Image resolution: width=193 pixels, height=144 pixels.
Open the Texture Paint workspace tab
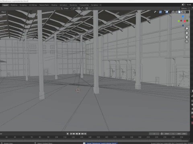(44, 5)
